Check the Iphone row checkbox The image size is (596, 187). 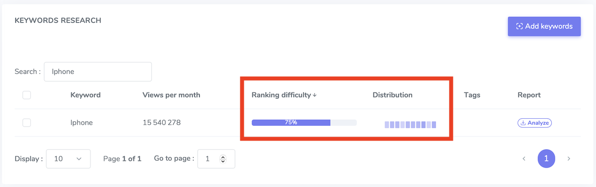[x=27, y=123]
